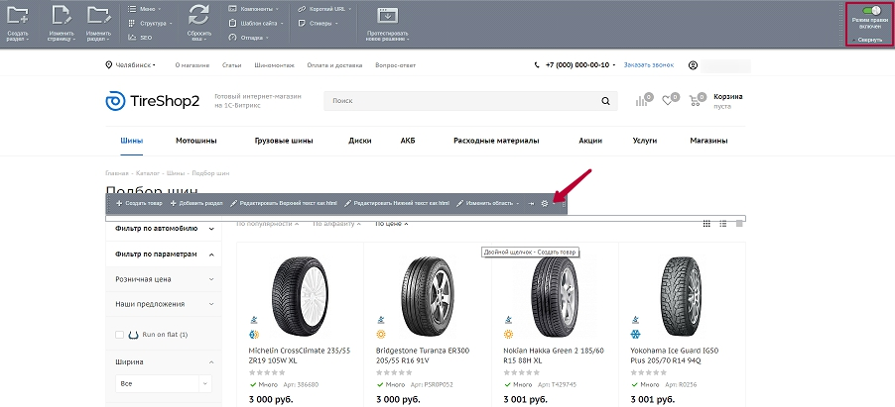Check the Run on flat checkbox
This screenshot has height=407, width=895.
119,335
